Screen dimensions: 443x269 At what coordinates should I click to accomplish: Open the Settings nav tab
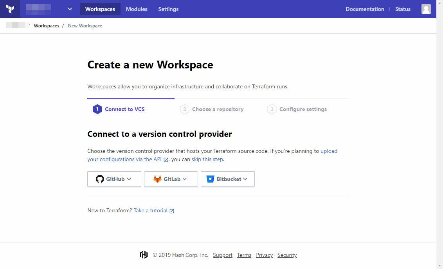[168, 9]
